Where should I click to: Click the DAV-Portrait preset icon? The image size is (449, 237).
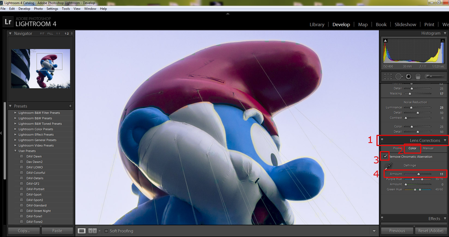(x=22, y=189)
